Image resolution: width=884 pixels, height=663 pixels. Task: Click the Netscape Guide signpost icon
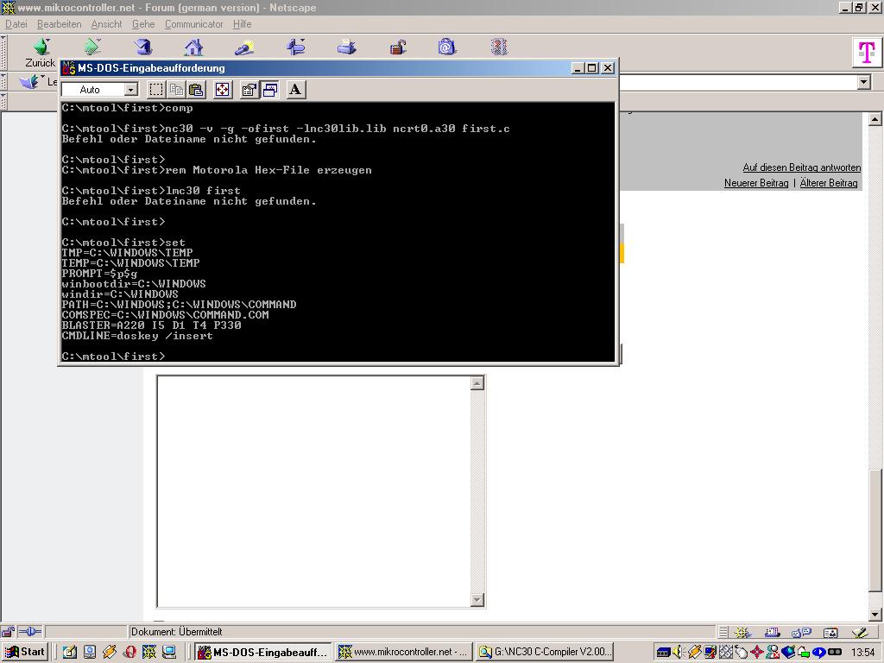click(295, 47)
